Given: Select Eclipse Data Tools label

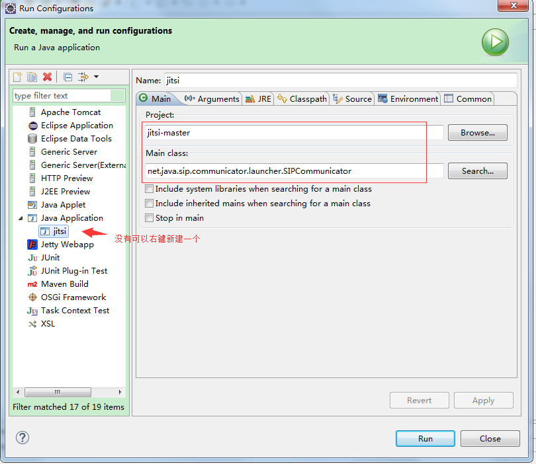Looking at the screenshot, I should click(76, 139).
